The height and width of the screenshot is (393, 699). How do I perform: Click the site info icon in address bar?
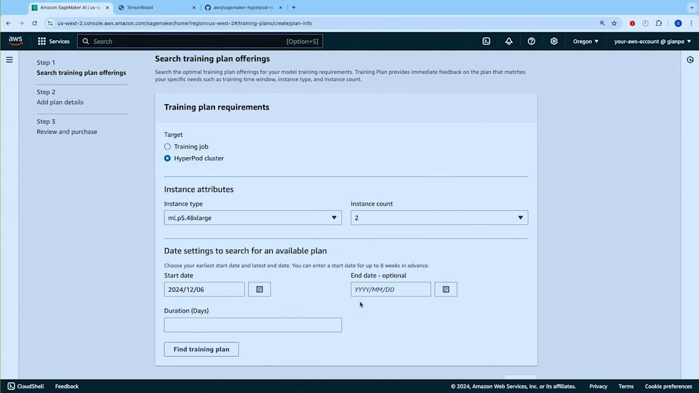tap(51, 23)
